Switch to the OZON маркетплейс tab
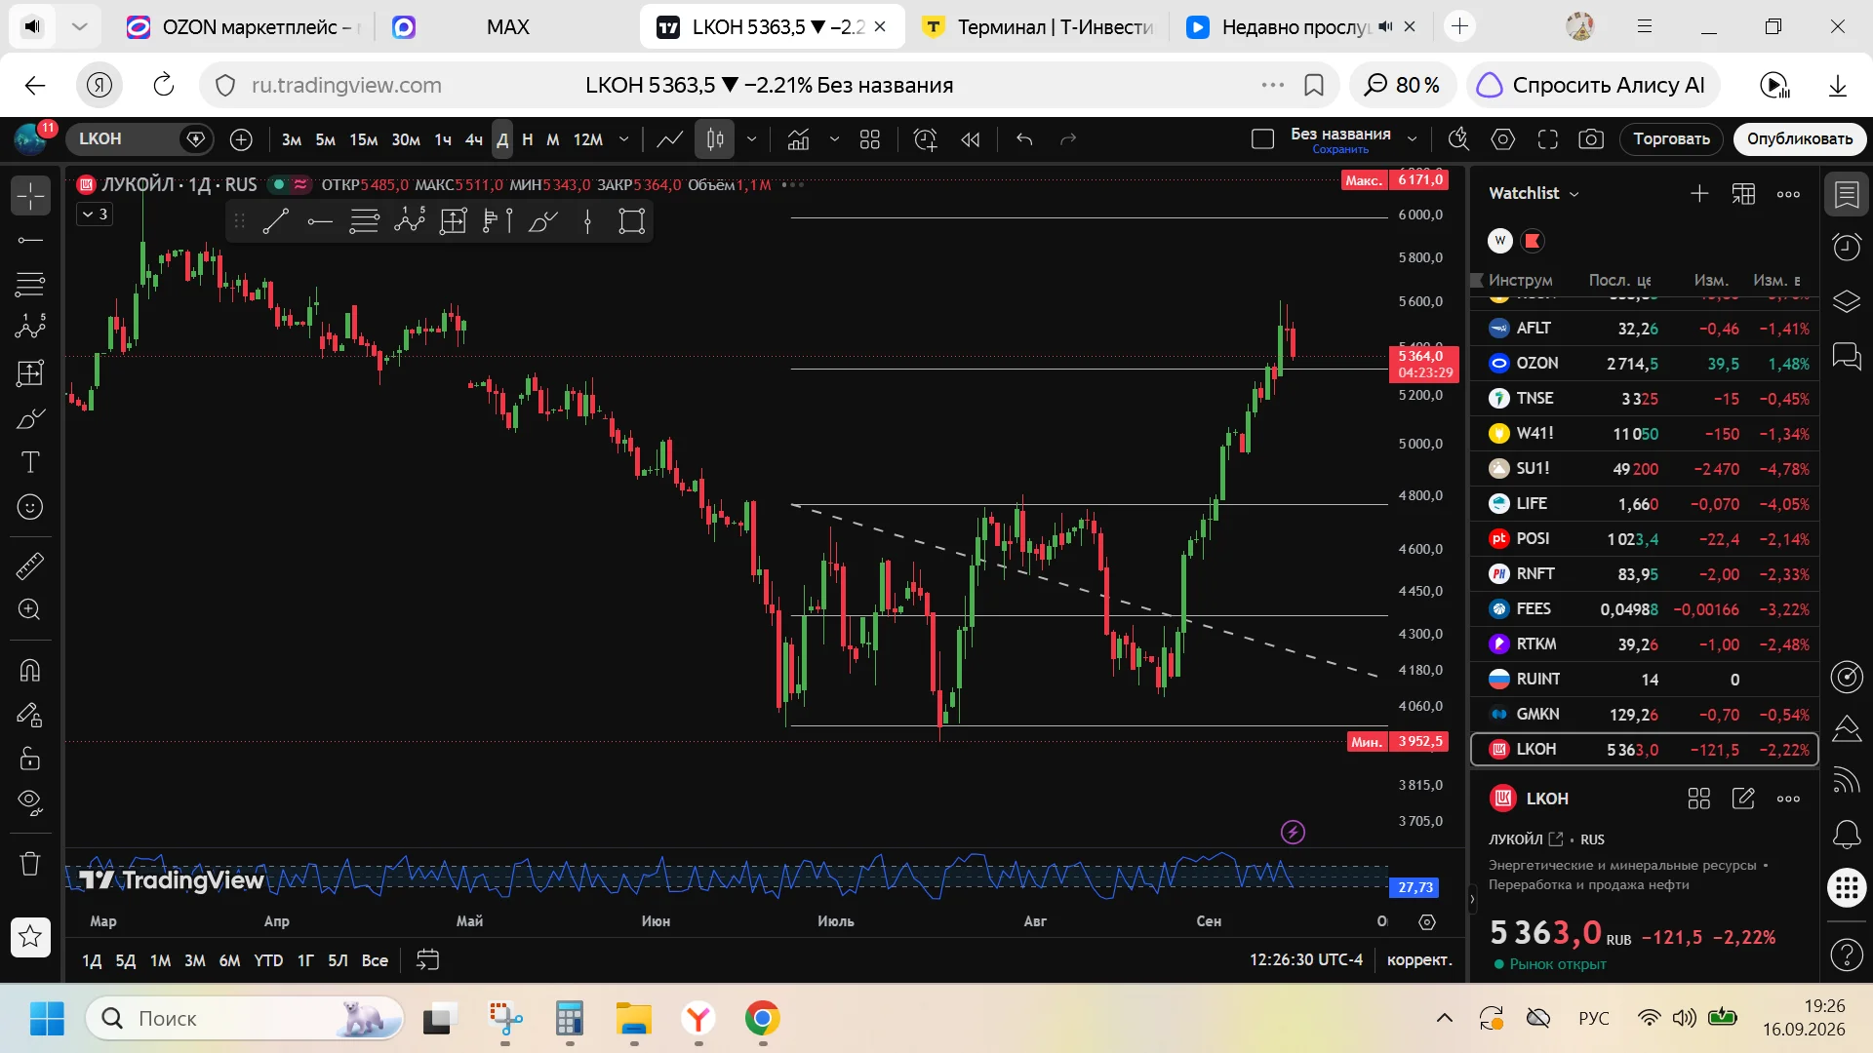Image resolution: width=1873 pixels, height=1053 pixels. (x=245, y=27)
